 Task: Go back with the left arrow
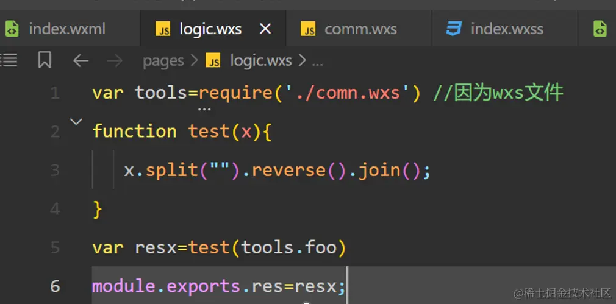click(x=81, y=61)
